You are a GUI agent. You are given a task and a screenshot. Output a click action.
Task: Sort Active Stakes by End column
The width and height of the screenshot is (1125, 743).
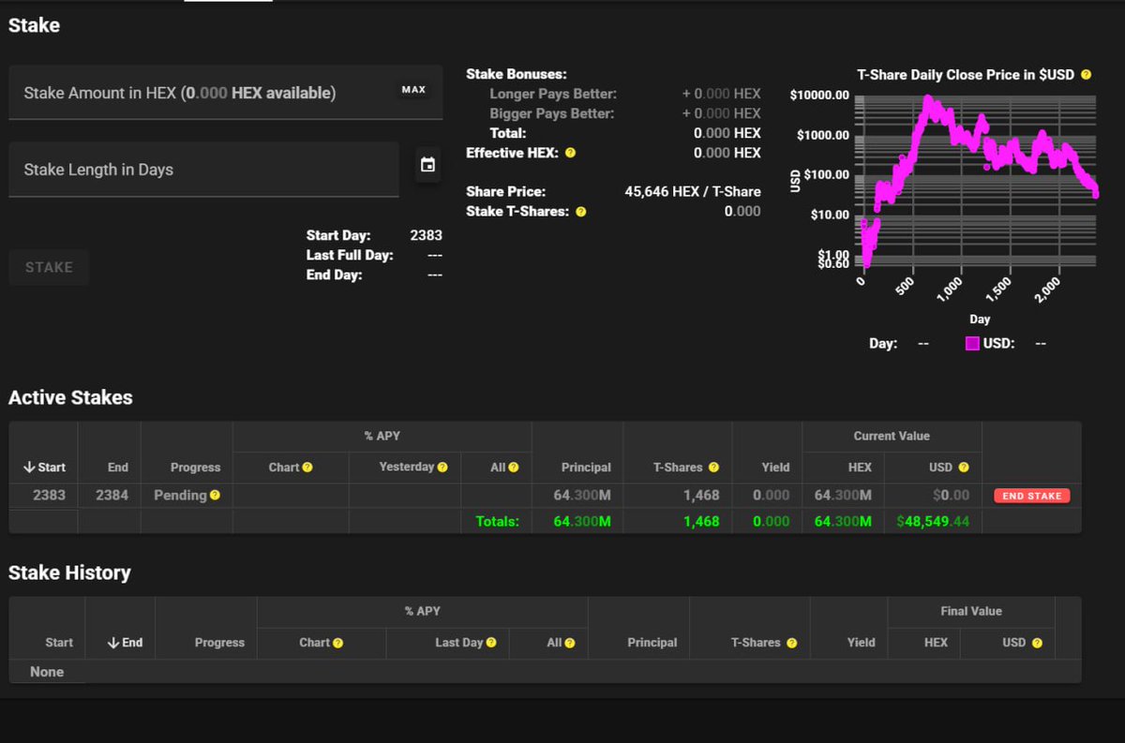118,467
